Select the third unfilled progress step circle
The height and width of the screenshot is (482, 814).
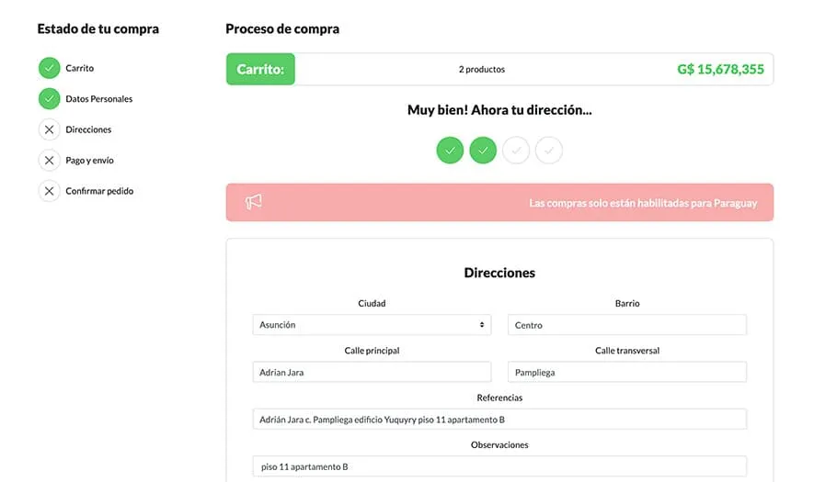click(516, 150)
